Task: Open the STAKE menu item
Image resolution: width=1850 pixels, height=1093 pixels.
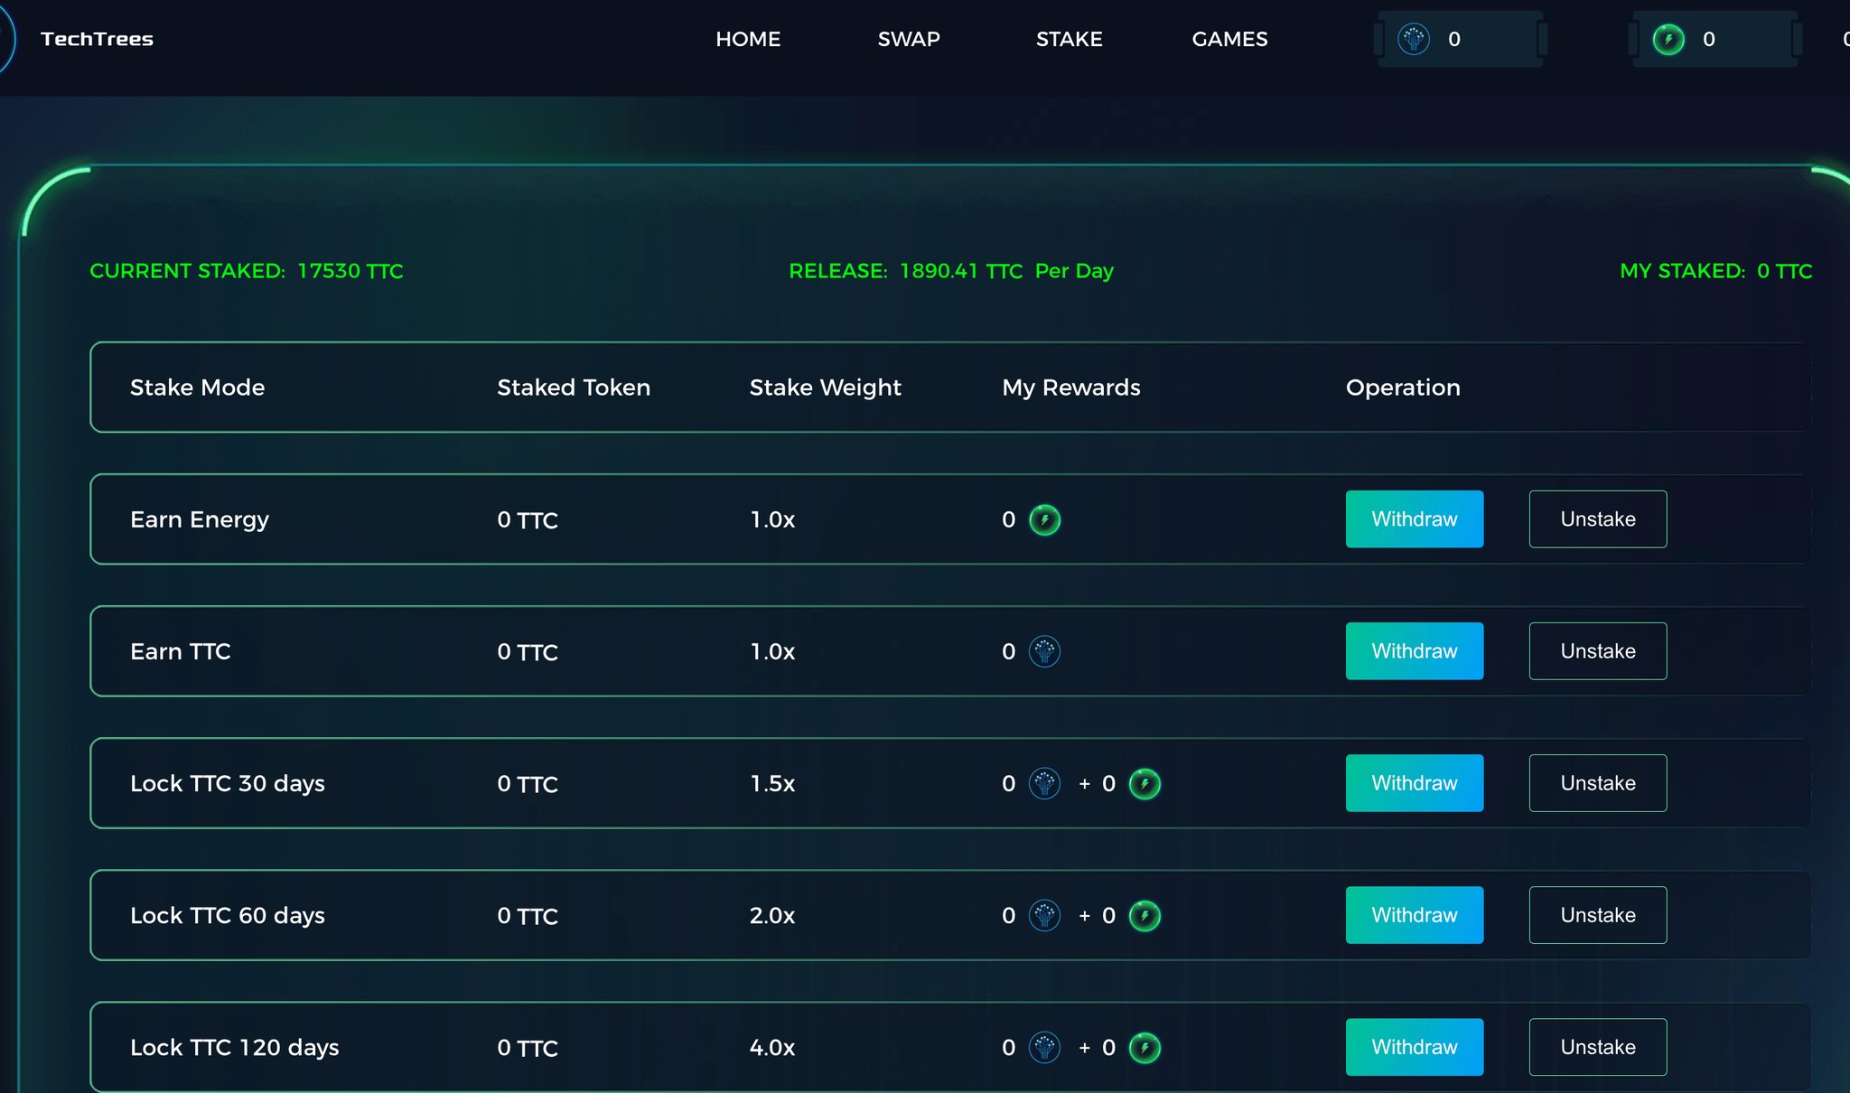Action: [x=1069, y=39]
